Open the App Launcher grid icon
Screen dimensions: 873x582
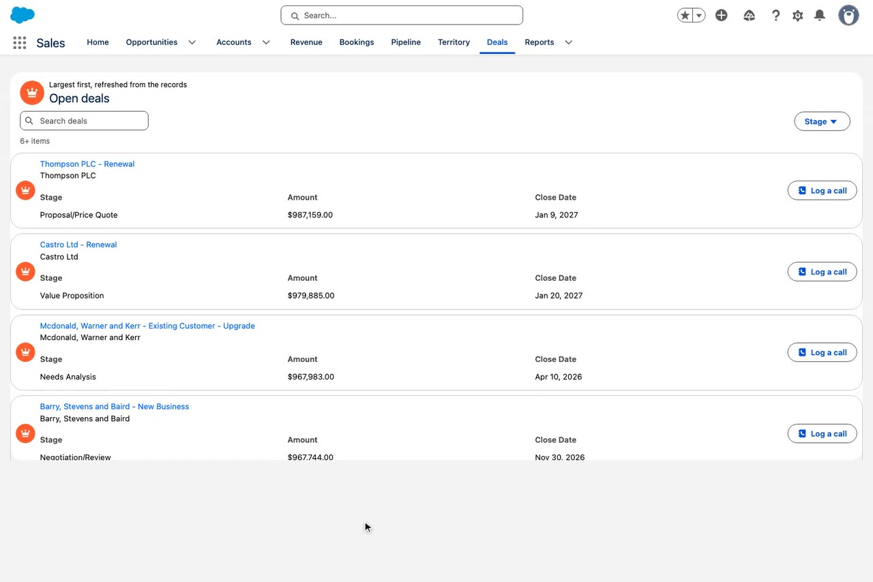pyautogui.click(x=20, y=43)
